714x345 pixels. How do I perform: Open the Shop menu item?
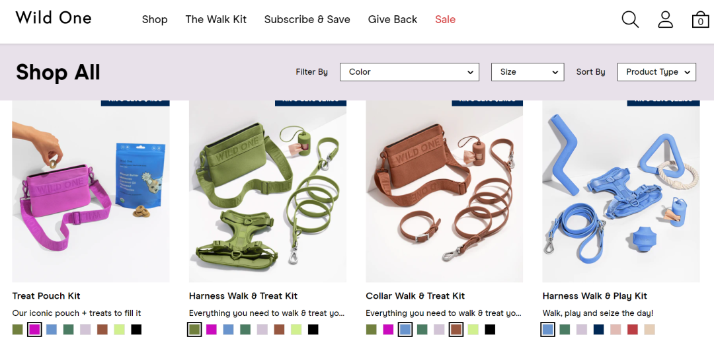(x=155, y=20)
